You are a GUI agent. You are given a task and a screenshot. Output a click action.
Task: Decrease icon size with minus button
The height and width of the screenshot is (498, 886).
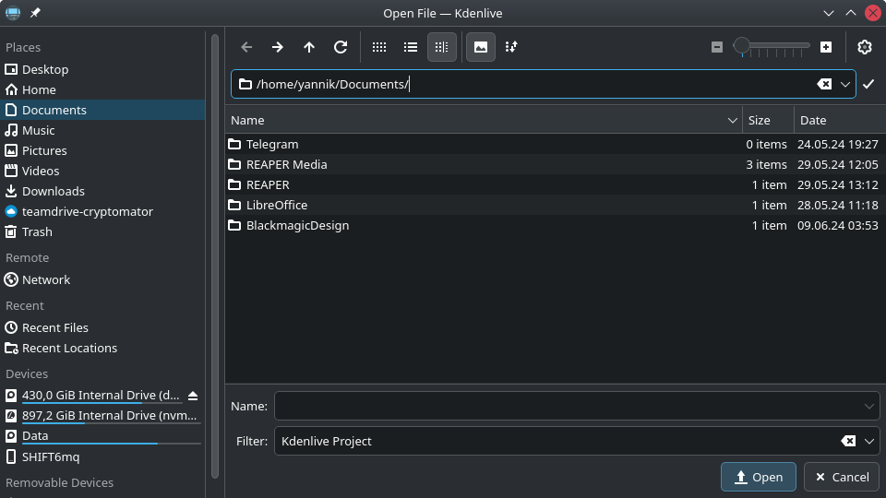click(717, 47)
